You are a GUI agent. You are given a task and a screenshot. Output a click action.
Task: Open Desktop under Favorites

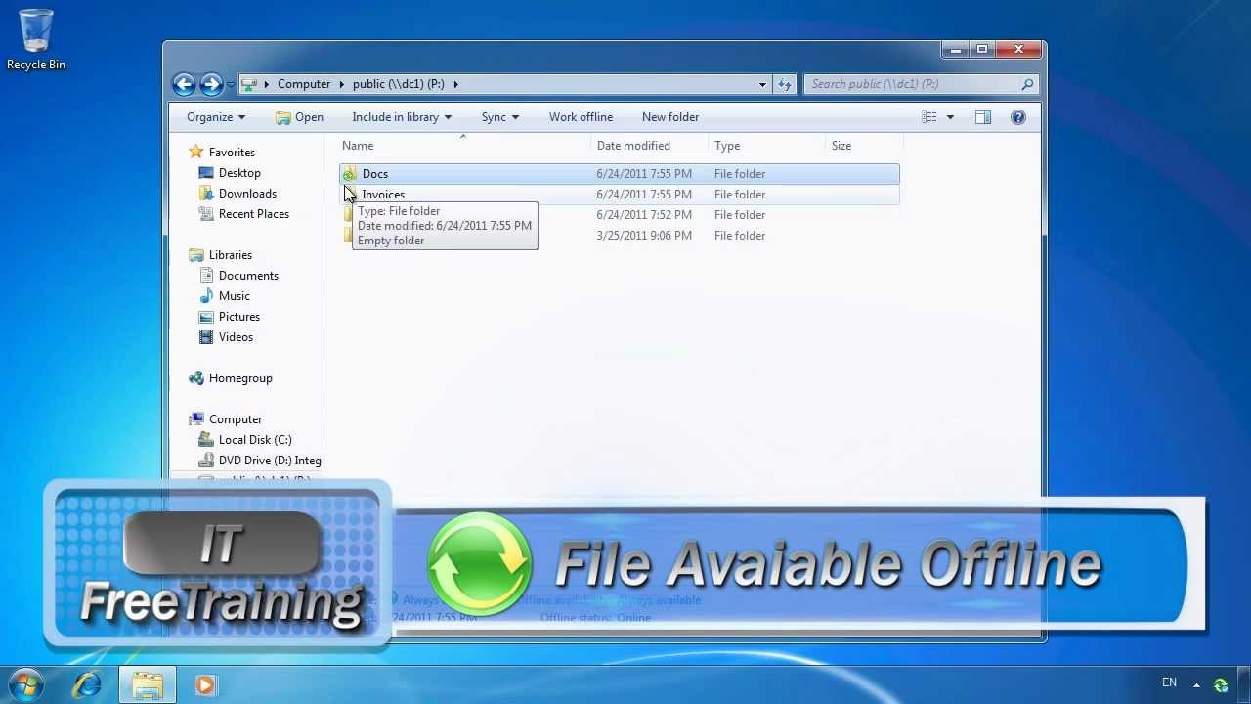[x=239, y=173]
